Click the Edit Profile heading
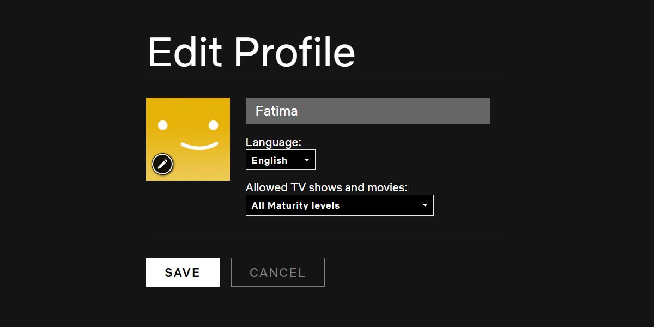This screenshot has width=654, height=327. pyautogui.click(x=251, y=50)
